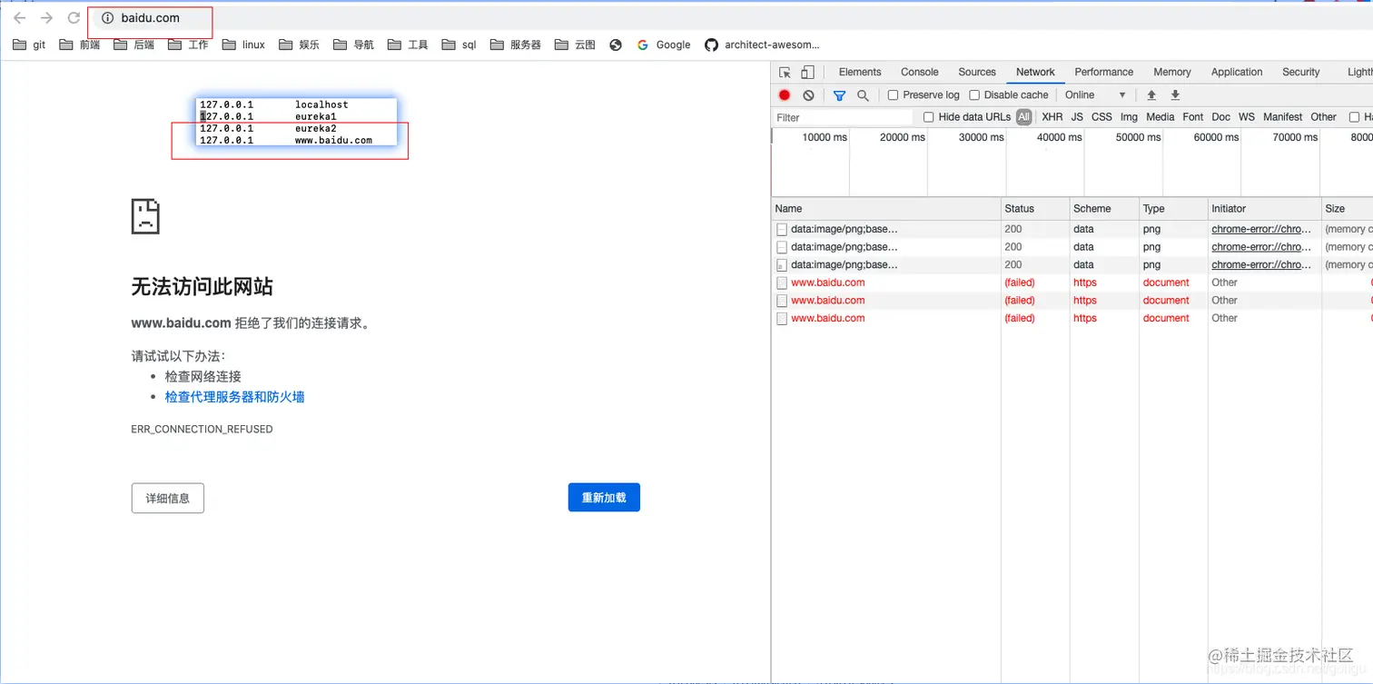Open the Google bookmark
The width and height of the screenshot is (1373, 684).
click(x=664, y=45)
